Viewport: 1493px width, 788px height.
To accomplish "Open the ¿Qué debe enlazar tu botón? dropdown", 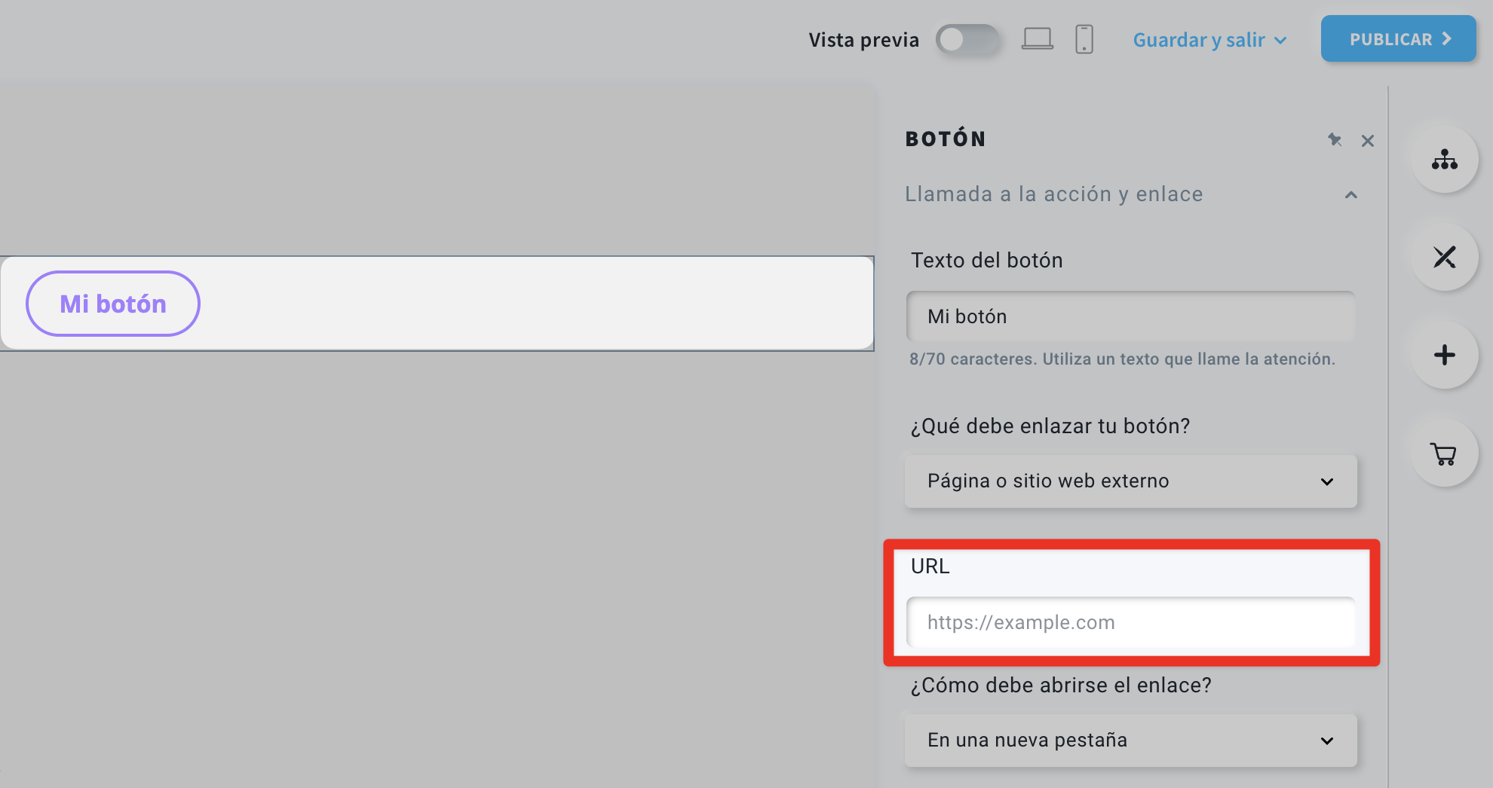I will tap(1130, 481).
